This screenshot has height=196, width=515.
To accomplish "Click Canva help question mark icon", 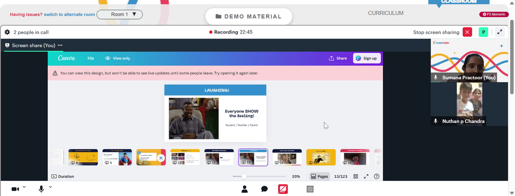I will coord(377,176).
